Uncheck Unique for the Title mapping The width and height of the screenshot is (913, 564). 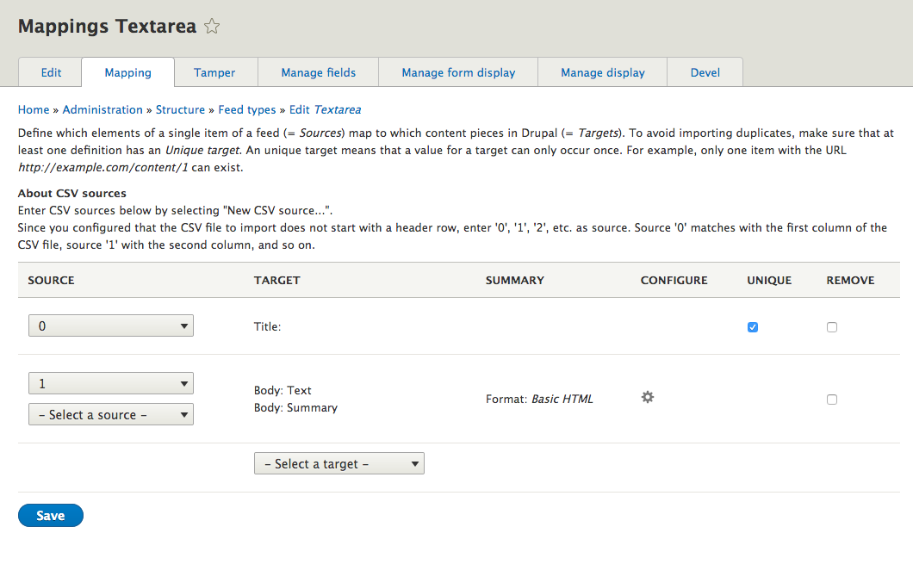pos(752,327)
